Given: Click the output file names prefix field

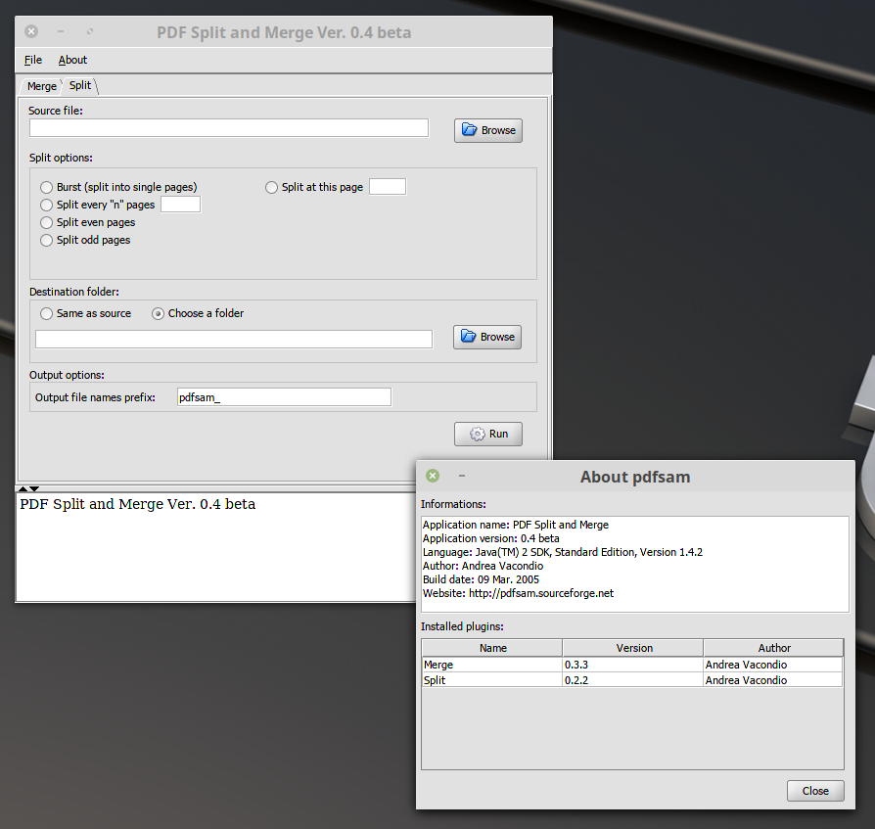Looking at the screenshot, I should point(284,397).
